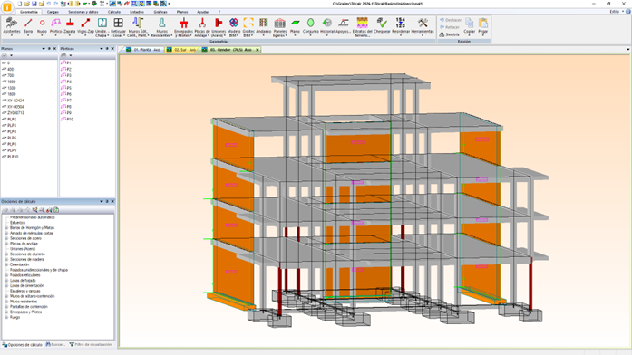The image size is (632, 355).
Task: Close the 03.-Render view tab
Action: tap(258, 50)
